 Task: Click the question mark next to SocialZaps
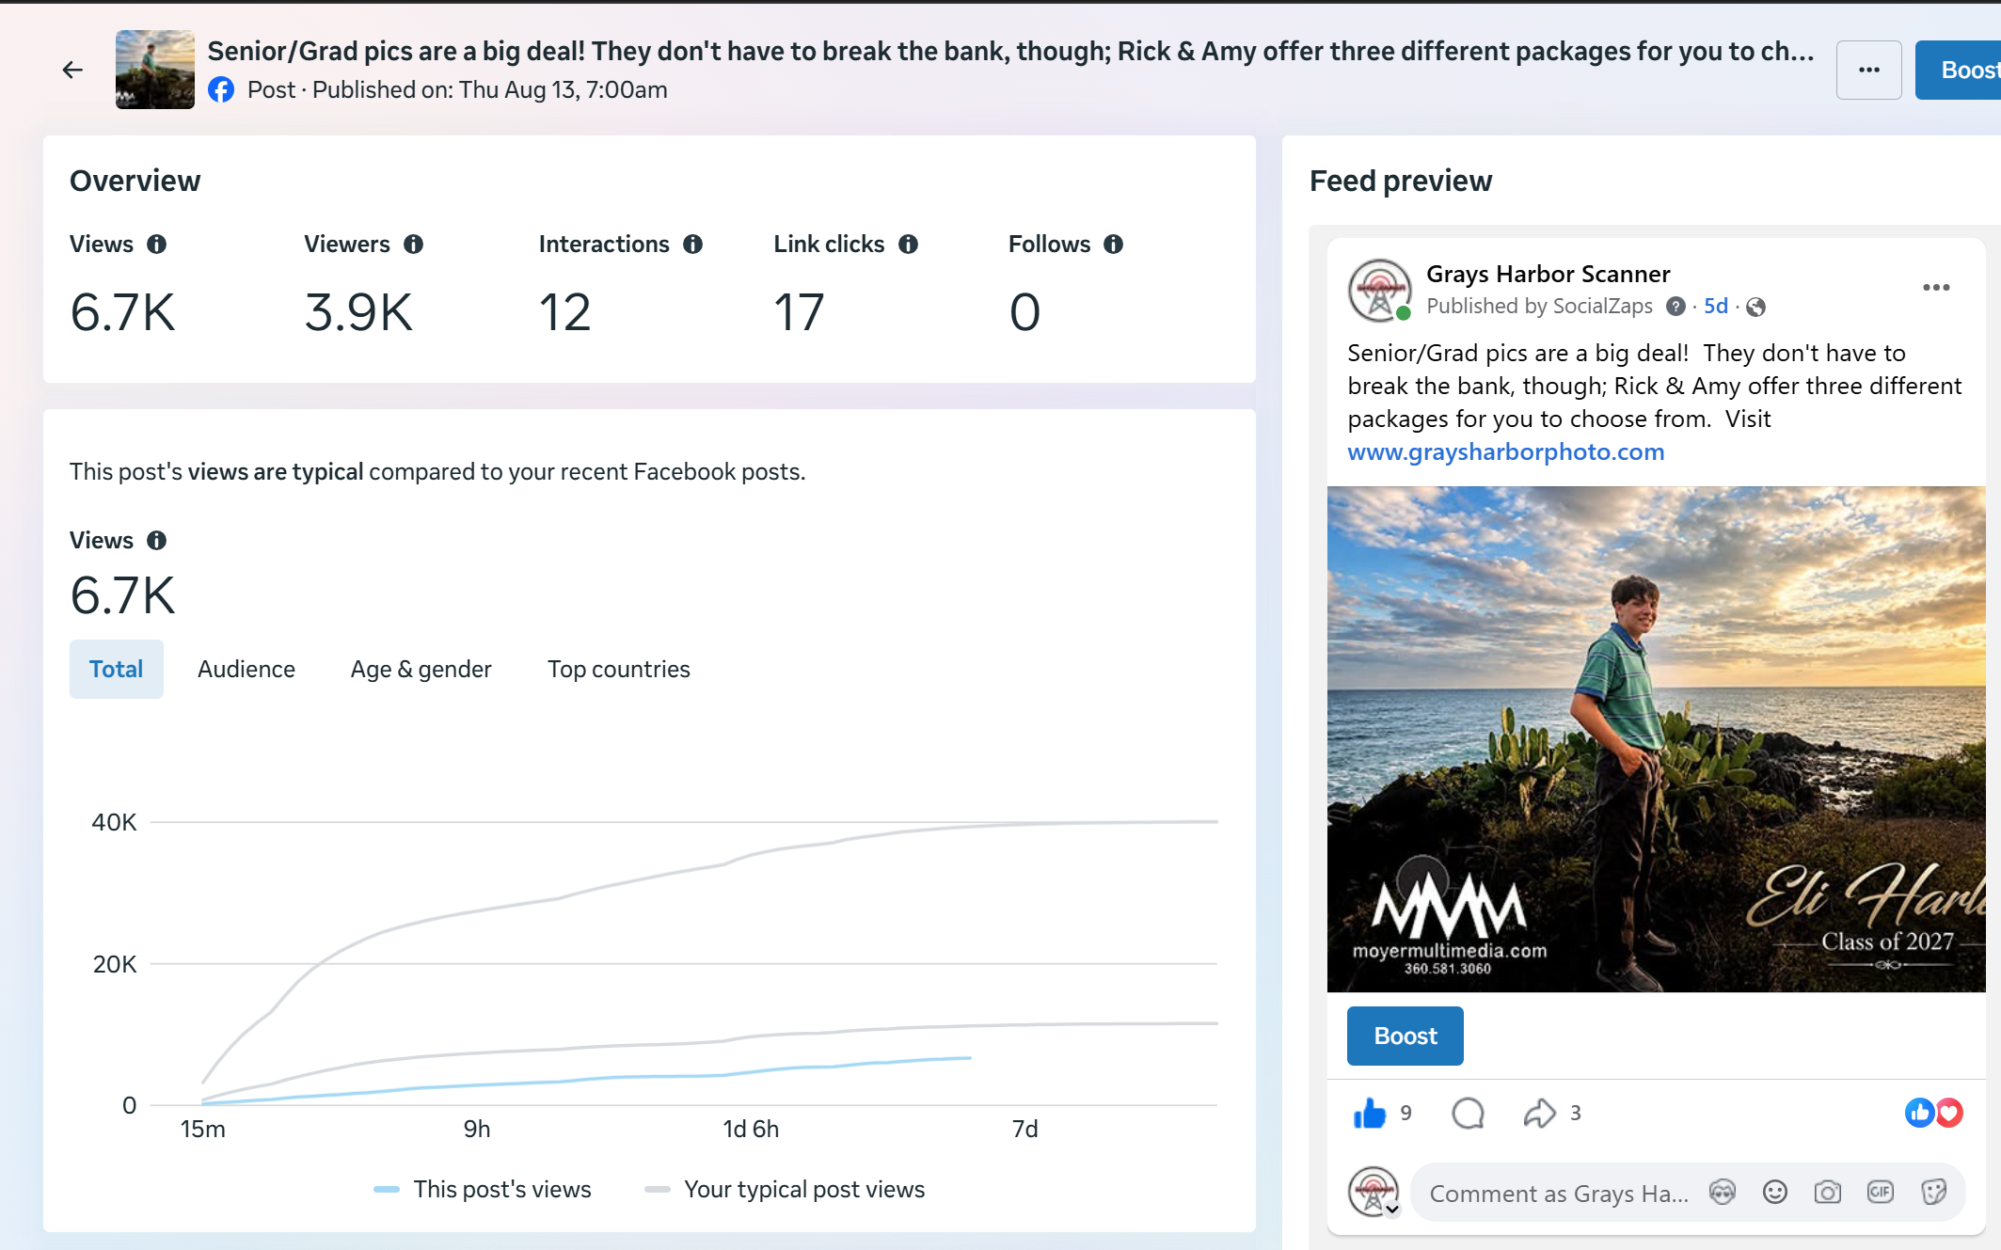coord(1675,307)
